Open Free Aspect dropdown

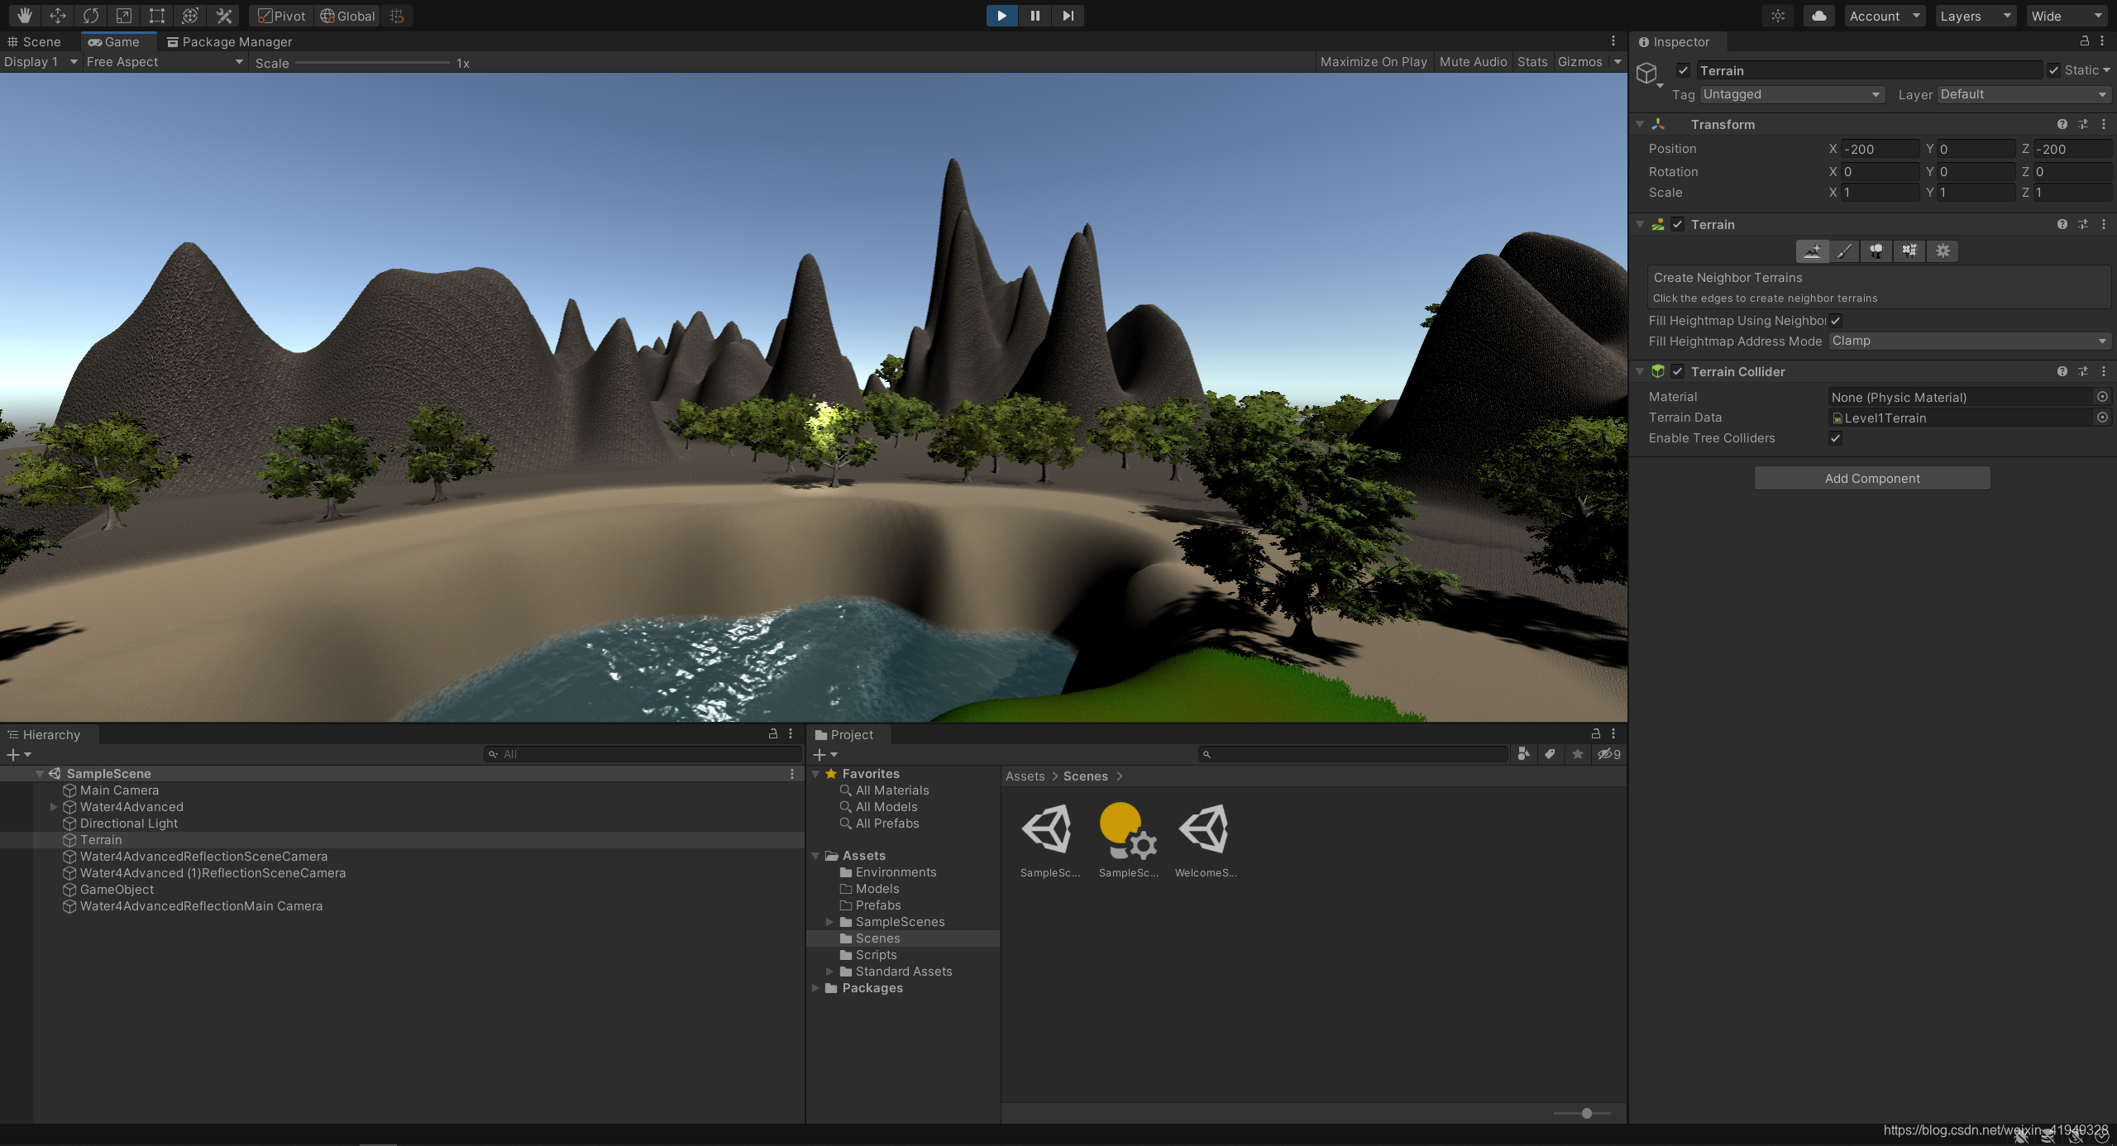(165, 62)
